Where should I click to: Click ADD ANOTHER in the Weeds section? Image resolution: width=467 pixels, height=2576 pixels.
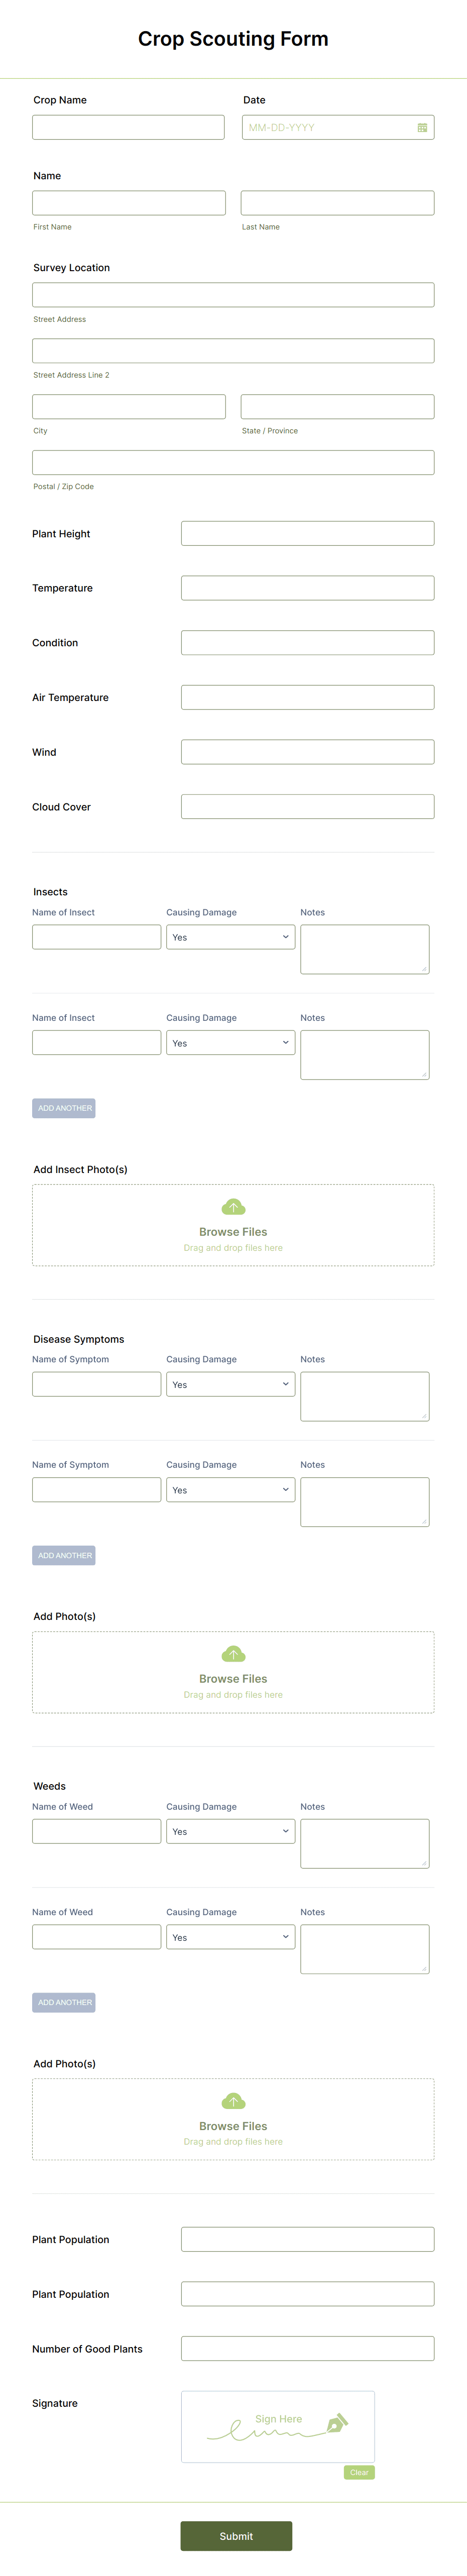(x=63, y=2002)
